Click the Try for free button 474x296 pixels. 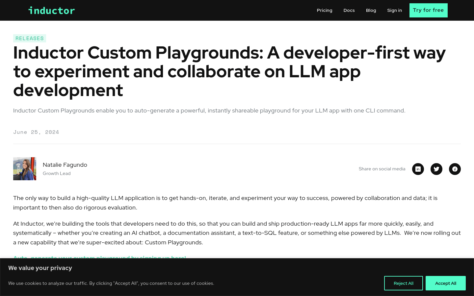(x=429, y=10)
